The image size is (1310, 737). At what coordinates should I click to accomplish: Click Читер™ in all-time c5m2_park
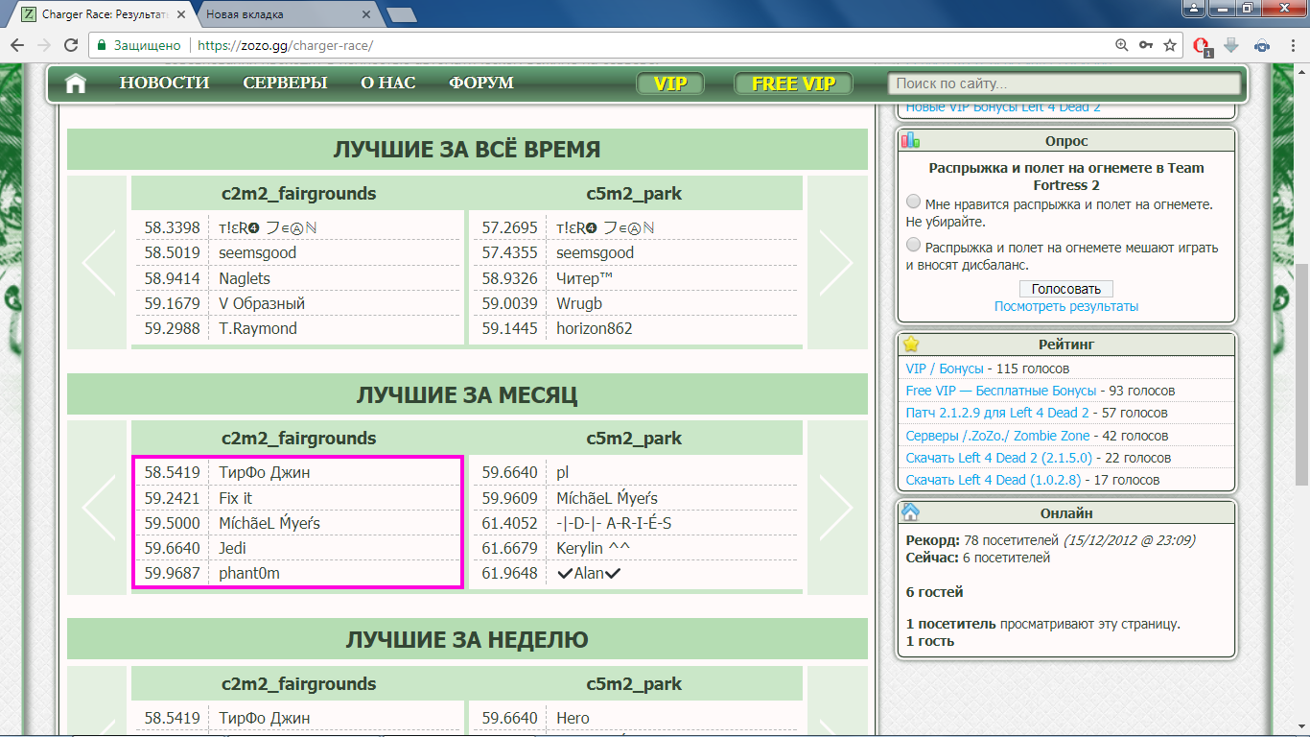(584, 278)
